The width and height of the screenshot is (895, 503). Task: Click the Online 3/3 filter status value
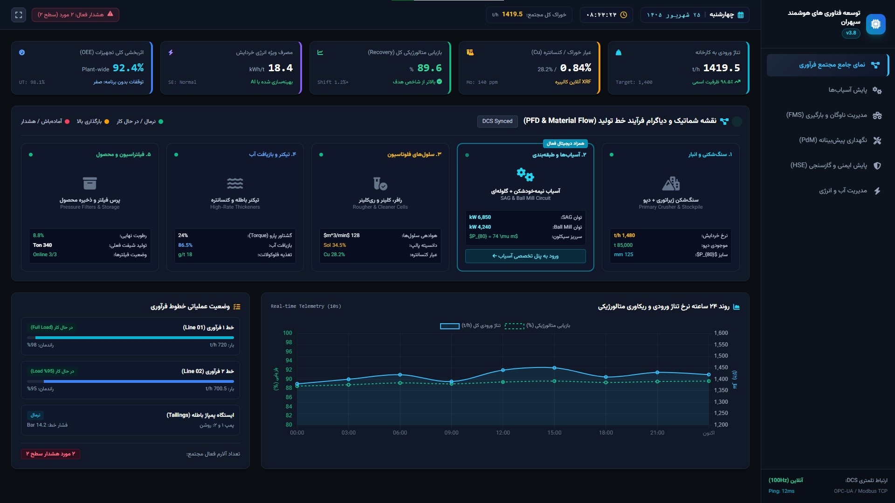click(x=45, y=255)
